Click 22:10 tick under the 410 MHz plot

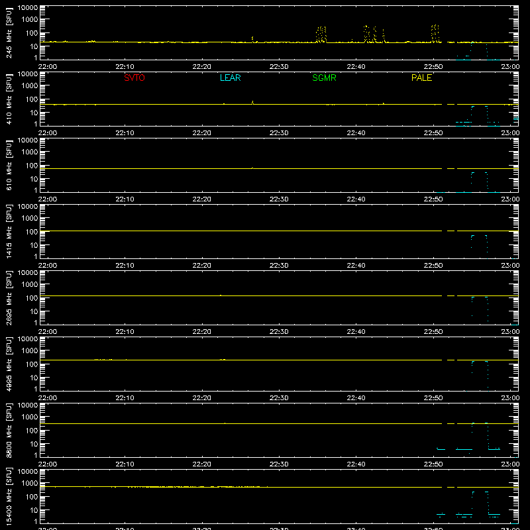click(x=125, y=133)
